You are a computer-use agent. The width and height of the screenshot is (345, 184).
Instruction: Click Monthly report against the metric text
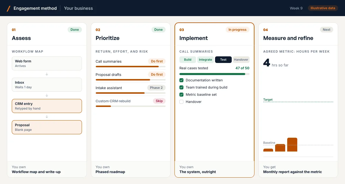pos(293,172)
